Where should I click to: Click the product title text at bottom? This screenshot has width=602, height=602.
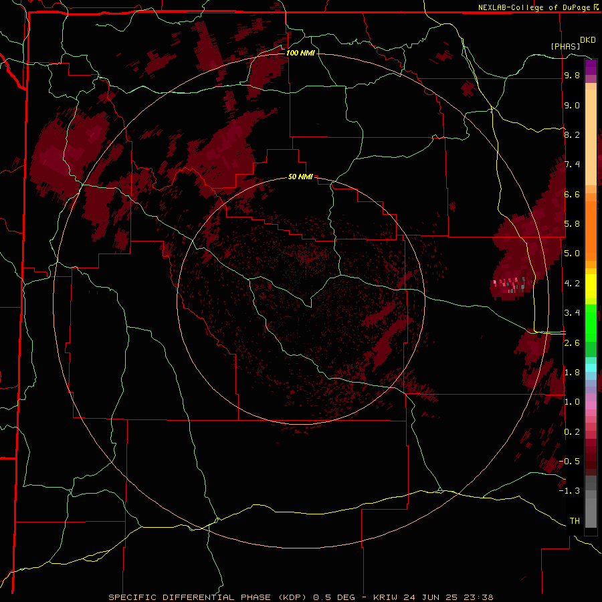[x=301, y=597]
